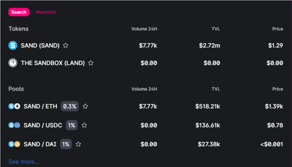The image size is (292, 167).
Task: Click the question mark LAND token icon
Action: pos(13,63)
